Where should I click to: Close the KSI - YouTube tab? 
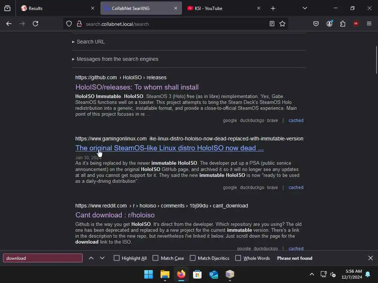pyautogui.click(x=259, y=8)
